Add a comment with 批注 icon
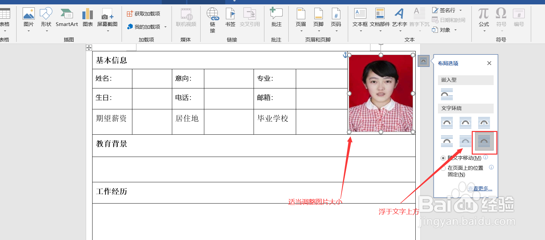 click(x=276, y=14)
